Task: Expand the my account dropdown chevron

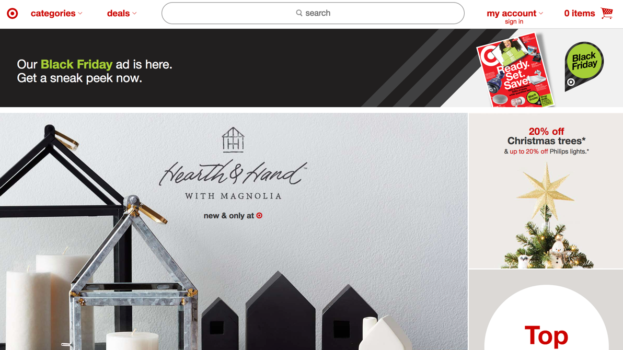Action: [x=541, y=14]
